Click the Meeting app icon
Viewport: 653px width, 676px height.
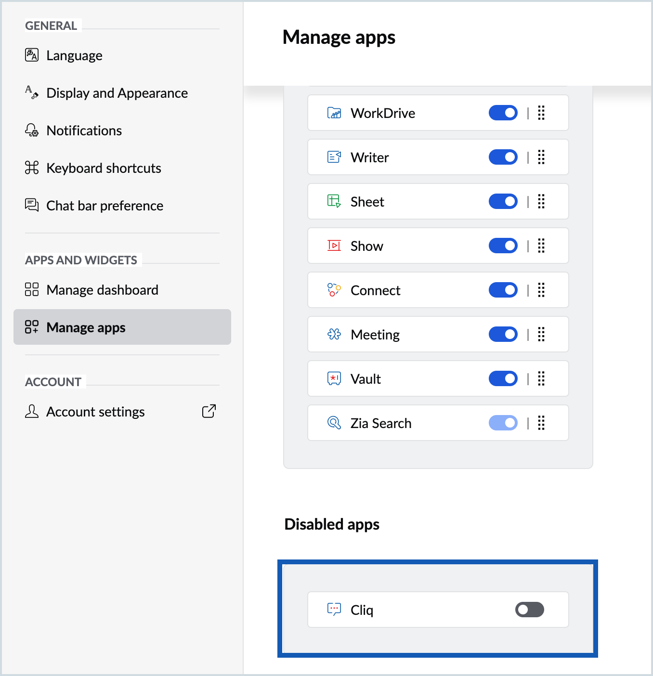pyautogui.click(x=334, y=334)
